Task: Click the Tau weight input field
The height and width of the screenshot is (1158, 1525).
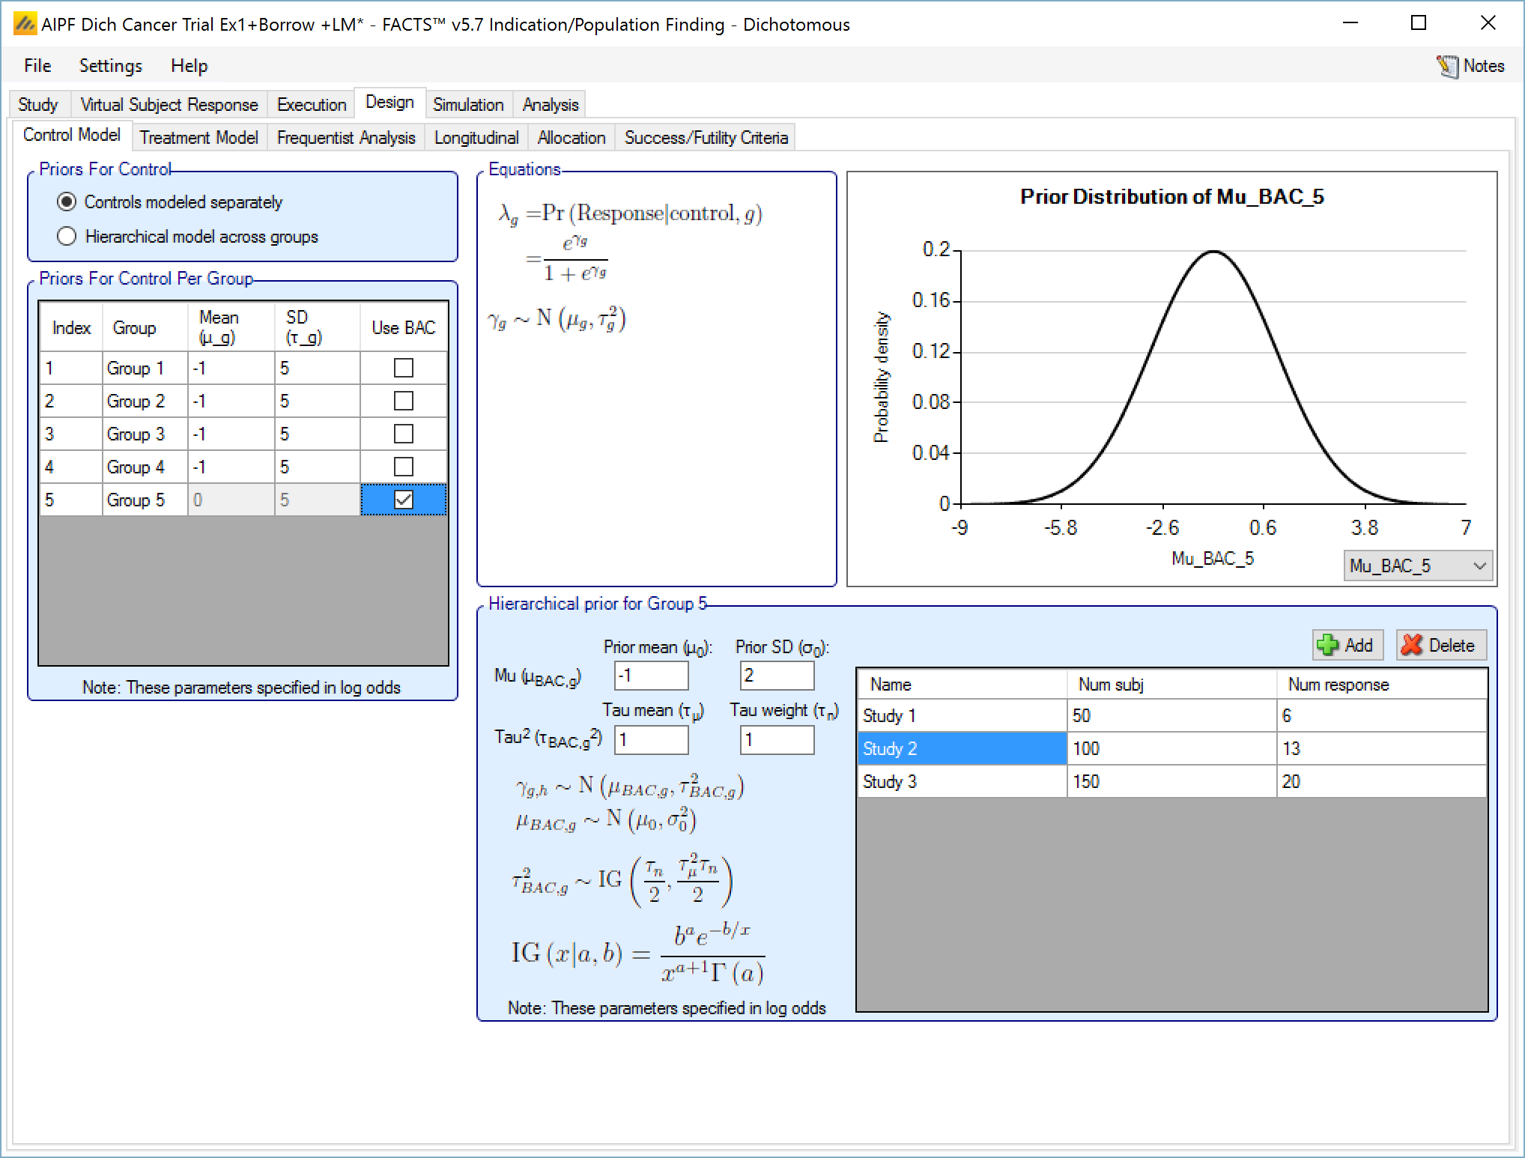Action: coord(776,740)
